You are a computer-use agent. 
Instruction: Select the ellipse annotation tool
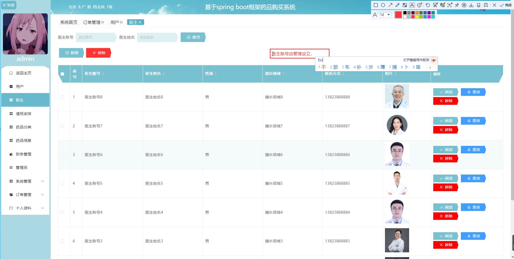click(383, 5)
